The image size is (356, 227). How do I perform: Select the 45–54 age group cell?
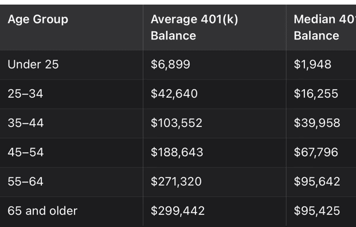point(25,152)
